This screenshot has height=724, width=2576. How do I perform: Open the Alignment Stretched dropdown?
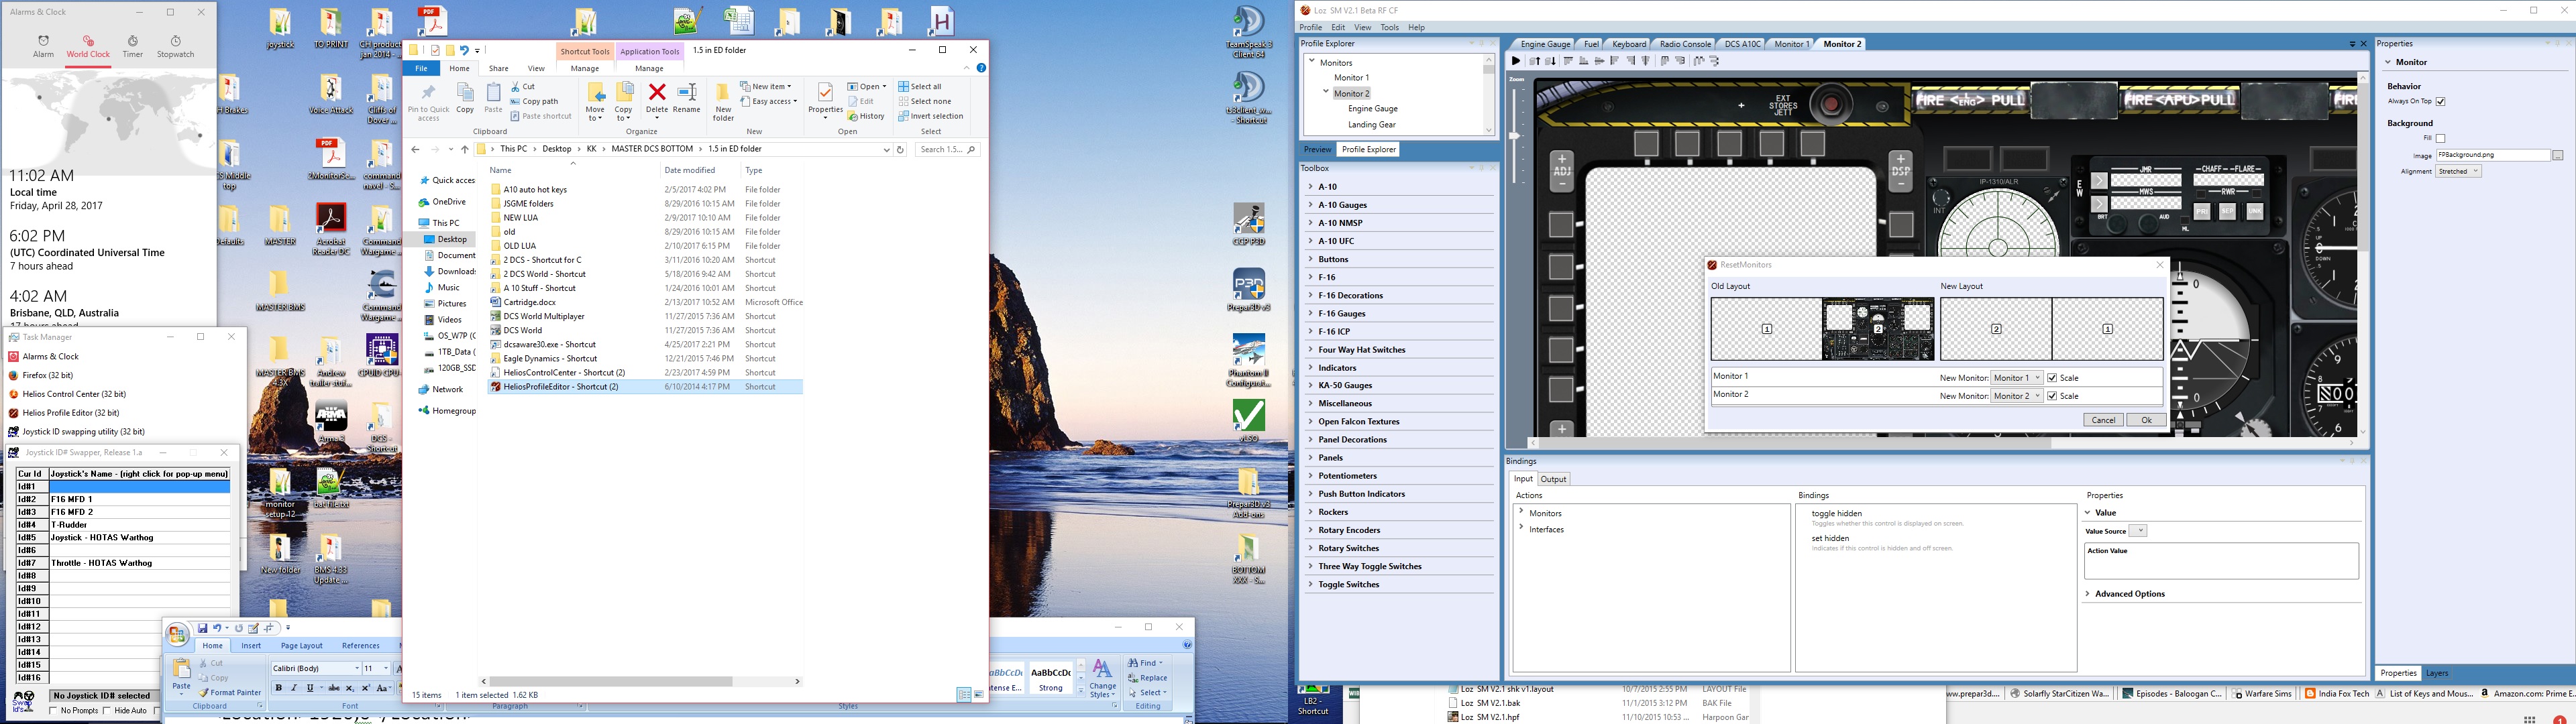[x=2459, y=171]
